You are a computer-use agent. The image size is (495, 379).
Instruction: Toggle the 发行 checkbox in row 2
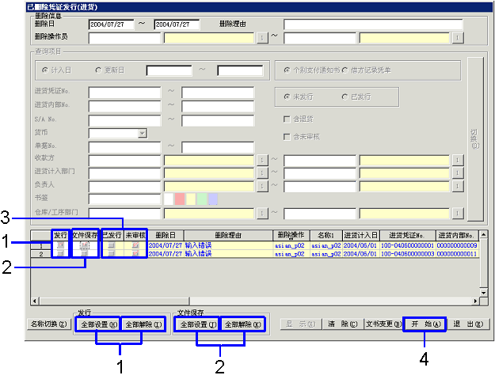pos(60,255)
